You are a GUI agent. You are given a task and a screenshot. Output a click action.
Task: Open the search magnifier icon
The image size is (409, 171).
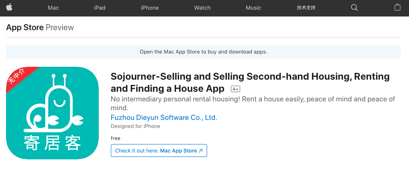point(354,8)
